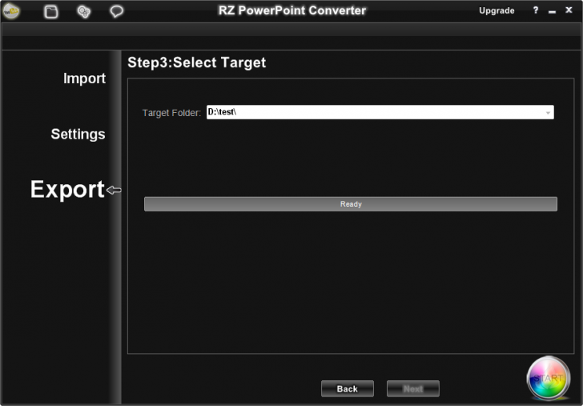Click the Target Folder label

click(171, 113)
